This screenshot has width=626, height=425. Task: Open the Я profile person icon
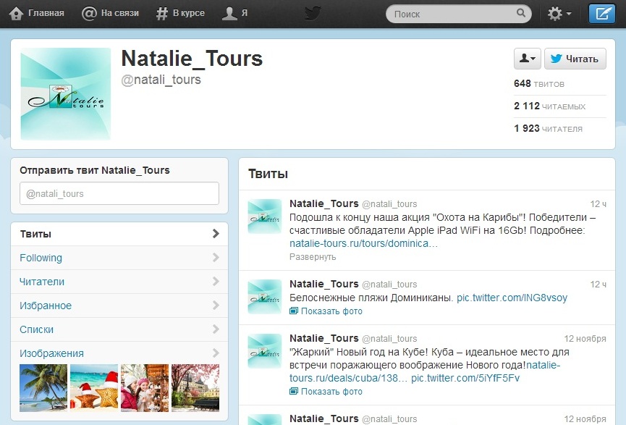(229, 14)
